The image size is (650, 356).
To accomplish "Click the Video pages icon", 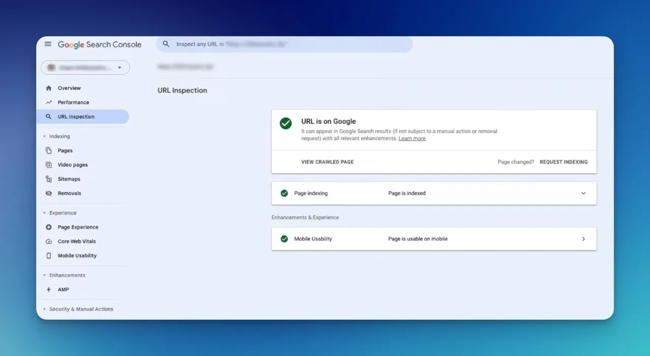I will pos(49,165).
